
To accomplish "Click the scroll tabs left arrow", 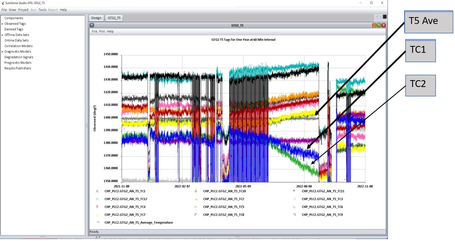I will click(x=376, y=17).
